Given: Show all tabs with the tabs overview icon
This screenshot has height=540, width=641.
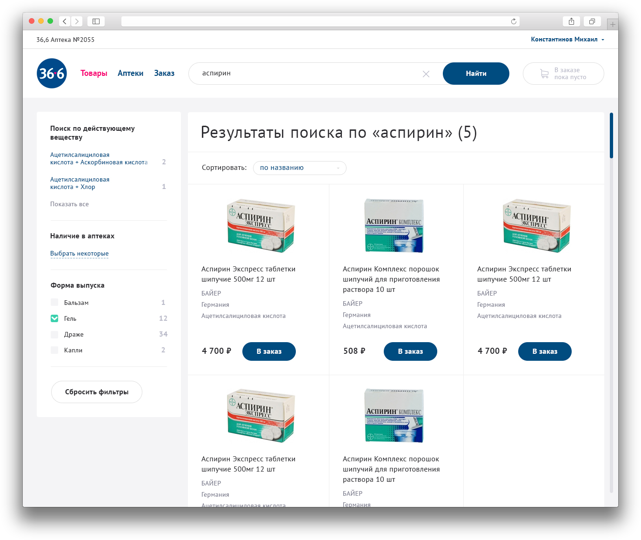Looking at the screenshot, I should pyautogui.click(x=592, y=21).
